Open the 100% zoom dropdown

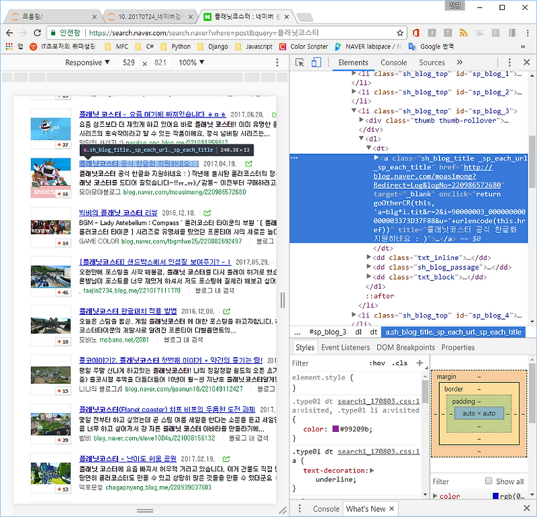[x=191, y=62]
